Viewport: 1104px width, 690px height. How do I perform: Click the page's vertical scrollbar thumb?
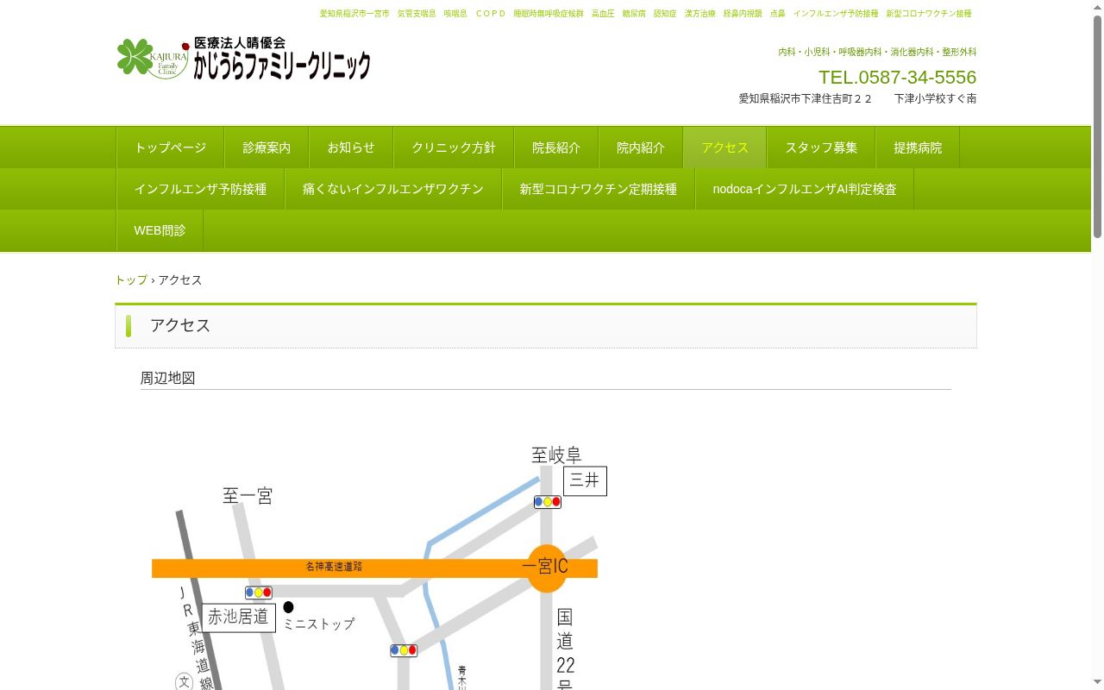tap(1097, 126)
